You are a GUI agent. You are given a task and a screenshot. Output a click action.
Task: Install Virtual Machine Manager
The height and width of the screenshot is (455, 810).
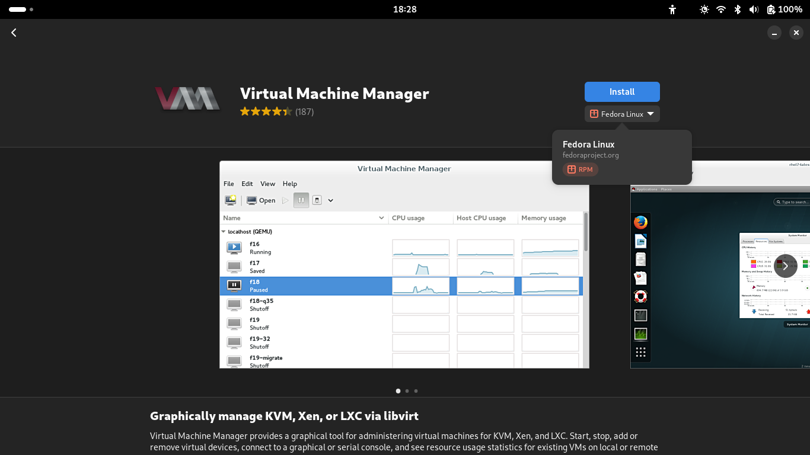pos(622,92)
